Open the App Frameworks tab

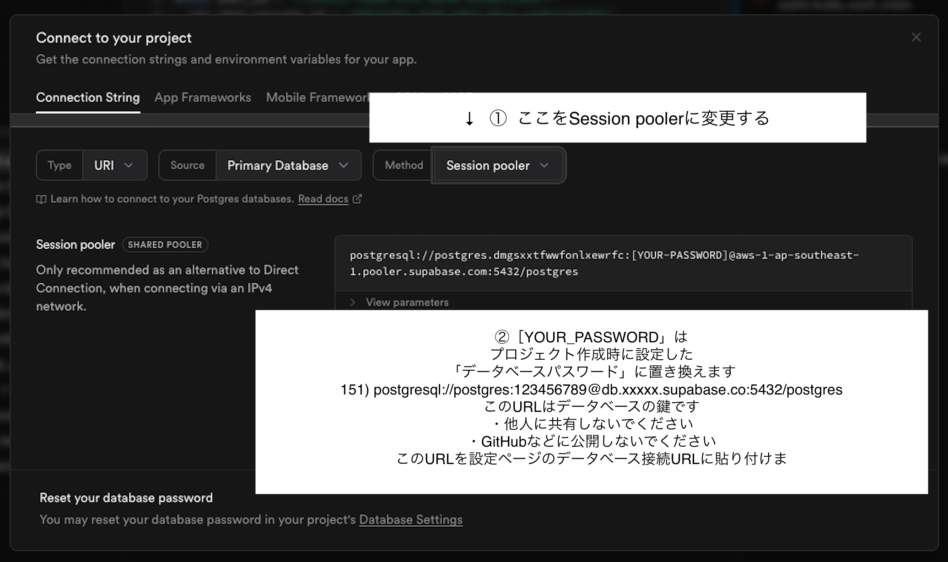point(203,97)
